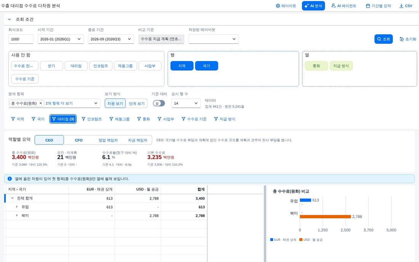Show the 기간별 요약 period summary
419x262 pixels.
[378, 6]
